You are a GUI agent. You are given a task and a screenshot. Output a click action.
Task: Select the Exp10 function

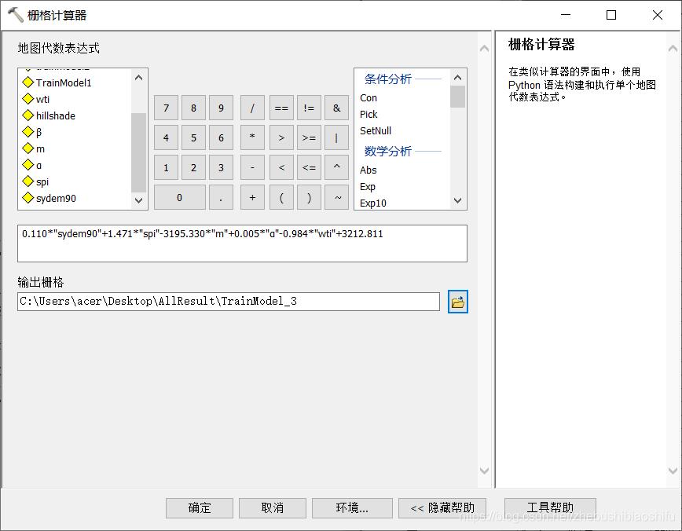coord(373,203)
